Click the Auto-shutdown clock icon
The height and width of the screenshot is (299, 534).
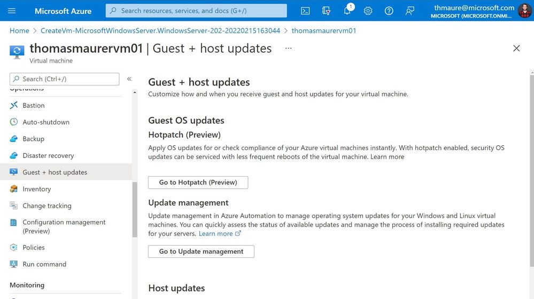click(x=13, y=122)
